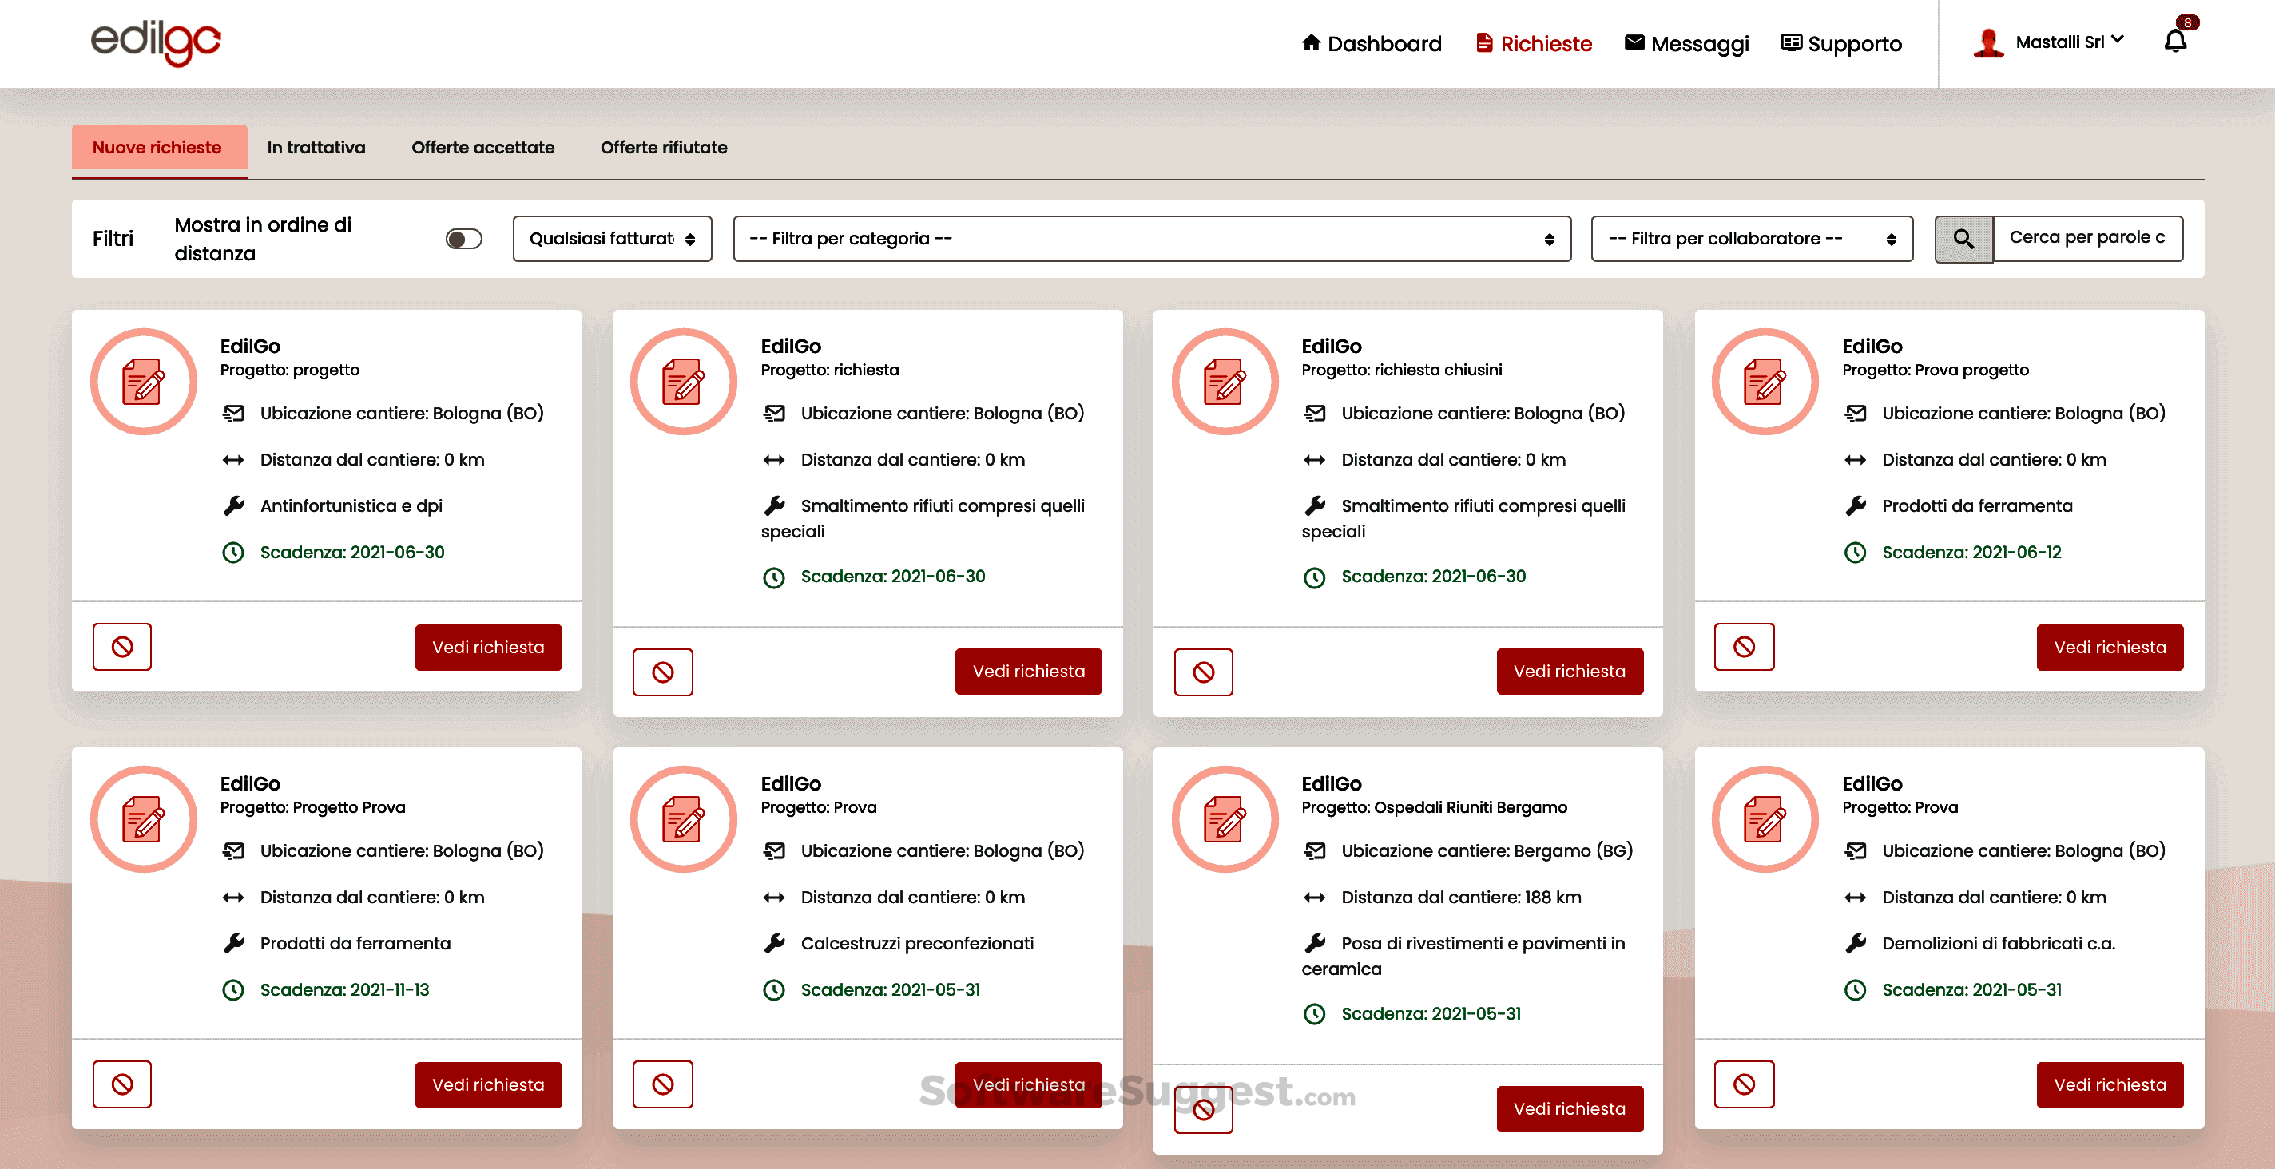The height and width of the screenshot is (1169, 2275).
Task: Reject the 'richiesta' request with ban icon
Action: click(662, 672)
